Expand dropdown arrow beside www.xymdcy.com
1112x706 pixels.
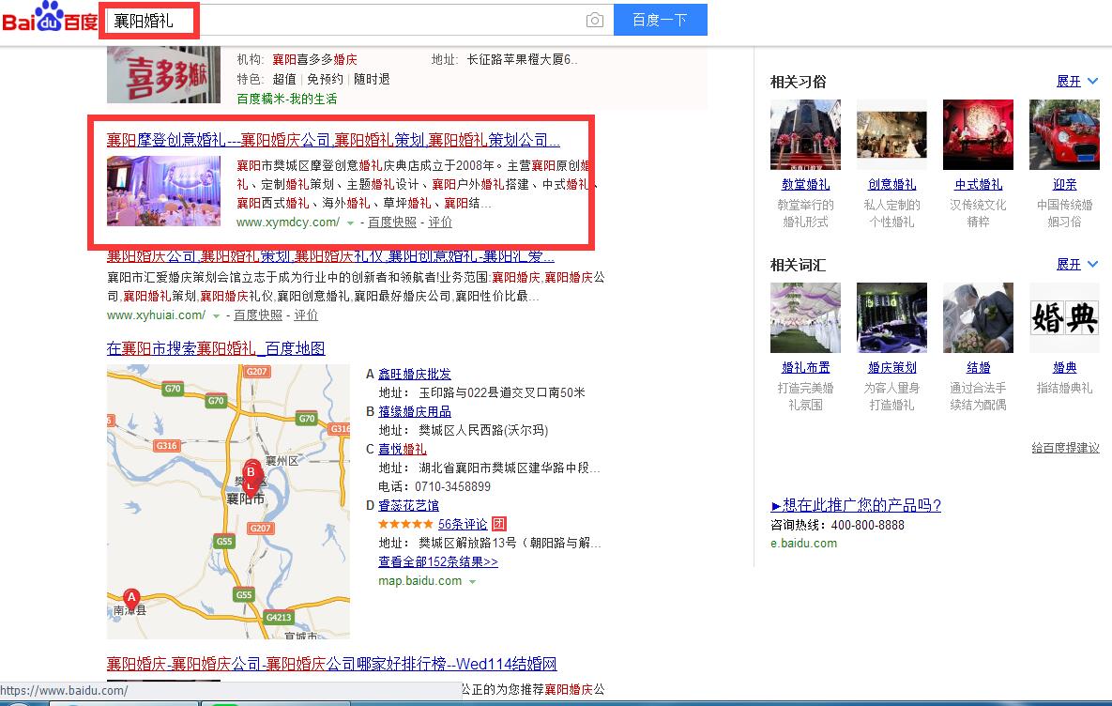tap(350, 223)
